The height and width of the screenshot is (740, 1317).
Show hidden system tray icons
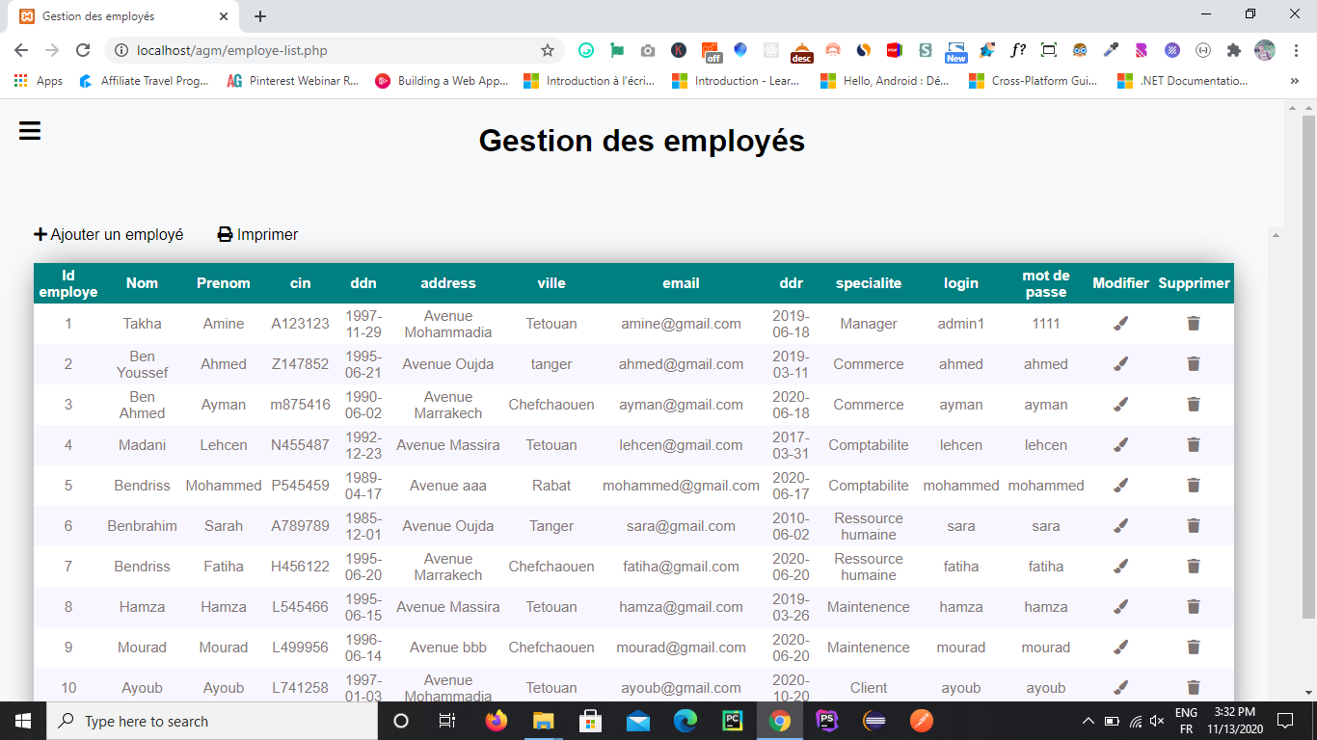pyautogui.click(x=1089, y=721)
